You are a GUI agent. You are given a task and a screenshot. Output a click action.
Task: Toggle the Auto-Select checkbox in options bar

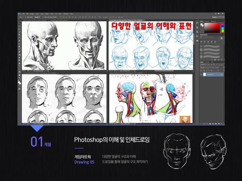(26, 17)
